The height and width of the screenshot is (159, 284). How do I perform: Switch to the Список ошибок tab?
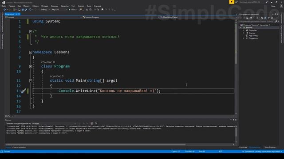click(x=19, y=148)
